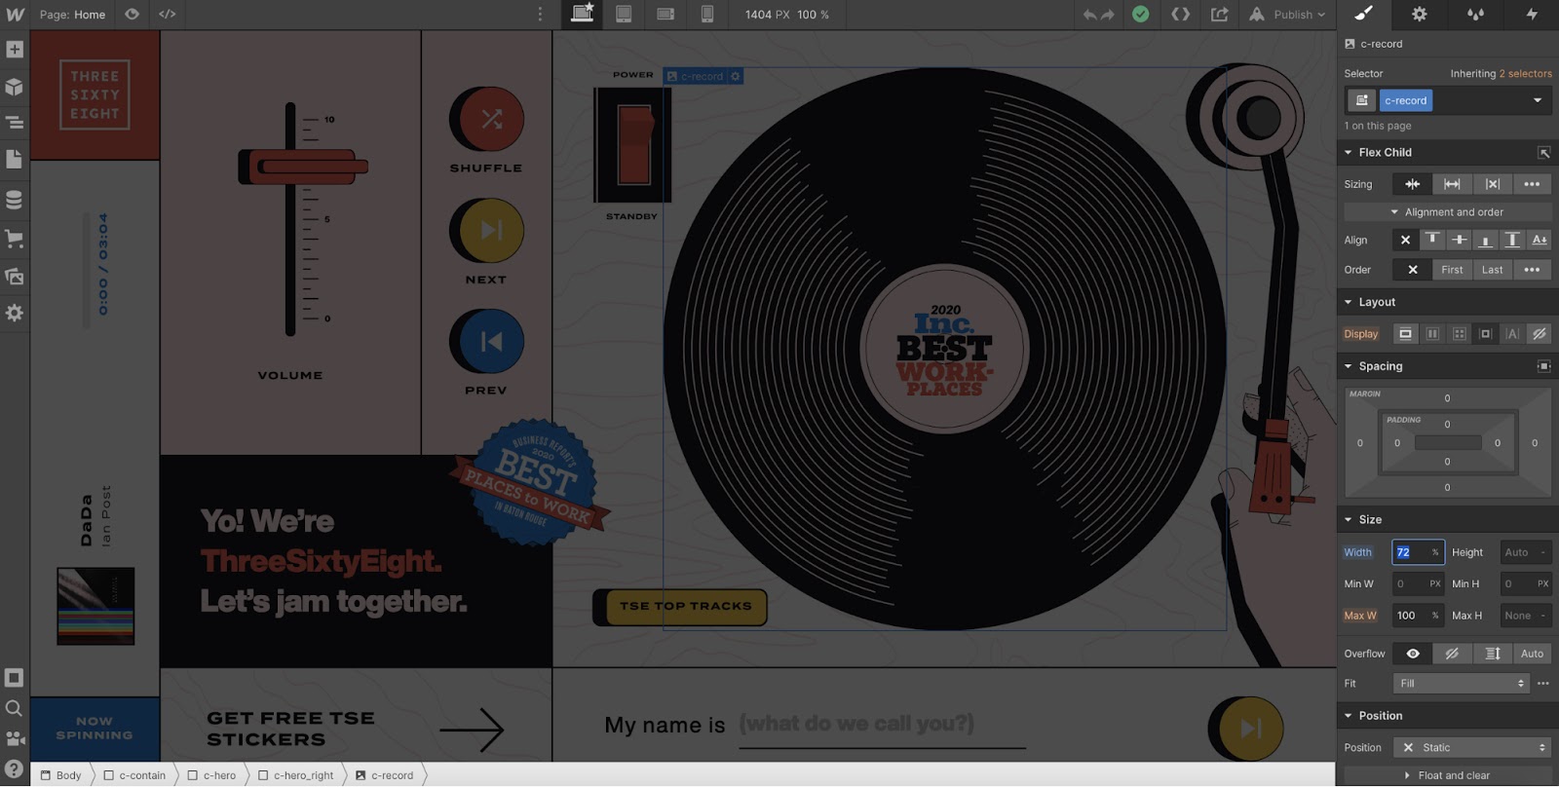This screenshot has height=787, width=1559.
Task: Check the green saved status icon
Action: 1140,15
